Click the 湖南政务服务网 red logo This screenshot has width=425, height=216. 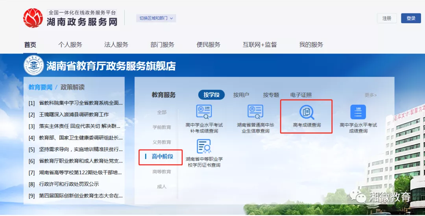coord(33,18)
